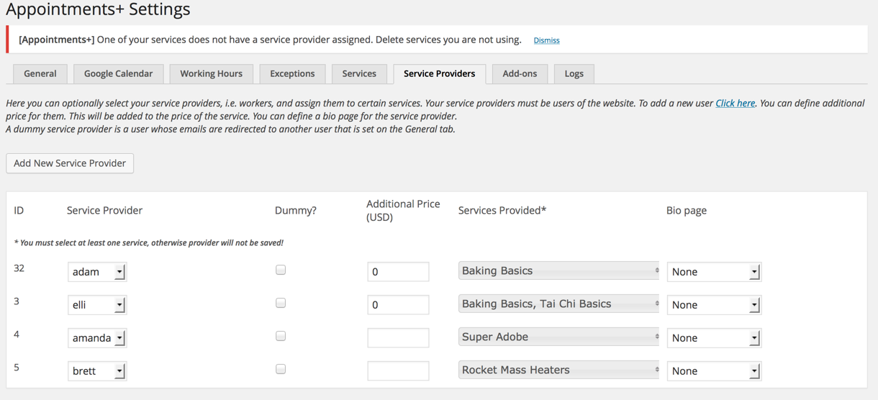Open the Bio page dropdown for brett
This screenshot has width=878, height=400.
713,371
